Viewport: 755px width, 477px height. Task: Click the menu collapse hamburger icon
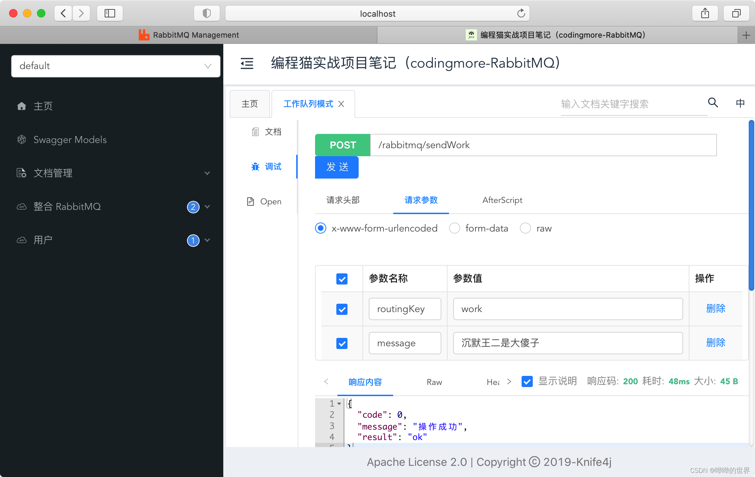(x=247, y=63)
